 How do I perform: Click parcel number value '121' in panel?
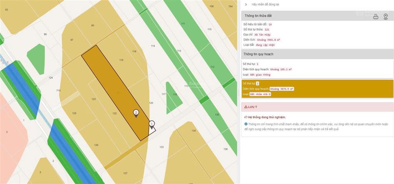[x=267, y=30]
